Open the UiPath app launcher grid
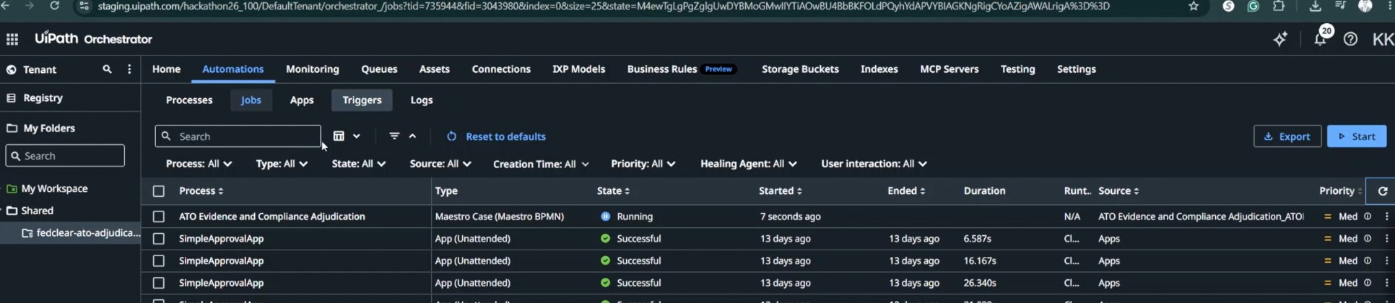The height and width of the screenshot is (303, 1395). (12, 39)
